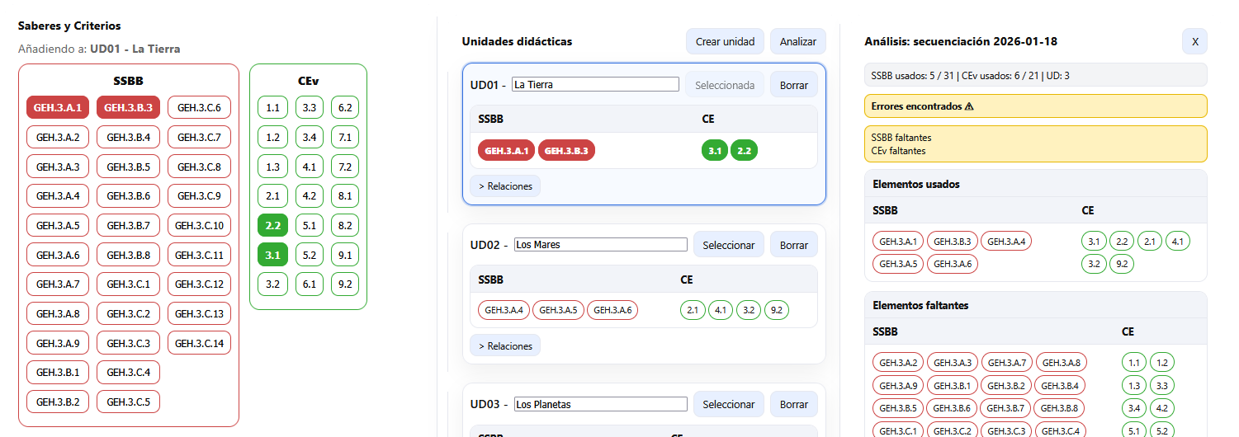
Task: Select unit UD02 Los Mares
Action: [729, 245]
